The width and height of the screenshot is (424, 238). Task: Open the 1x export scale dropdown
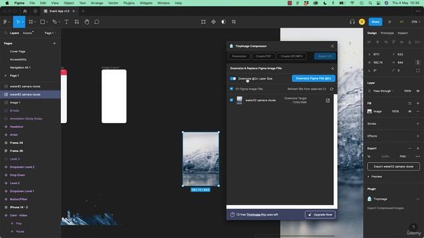click(x=369, y=156)
